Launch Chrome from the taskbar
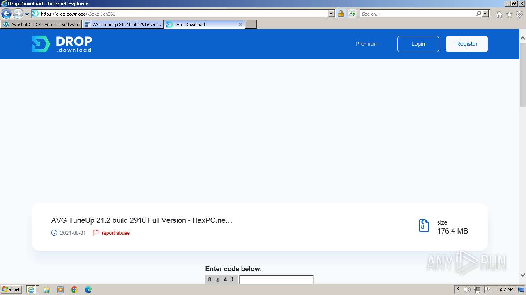 74,290
